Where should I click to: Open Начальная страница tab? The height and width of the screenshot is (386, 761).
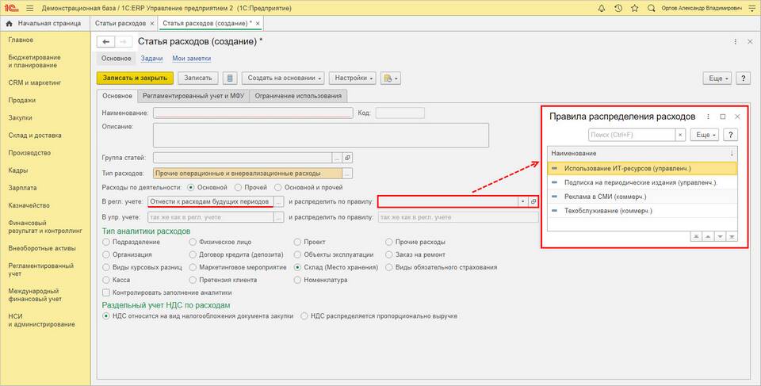[x=45, y=23]
